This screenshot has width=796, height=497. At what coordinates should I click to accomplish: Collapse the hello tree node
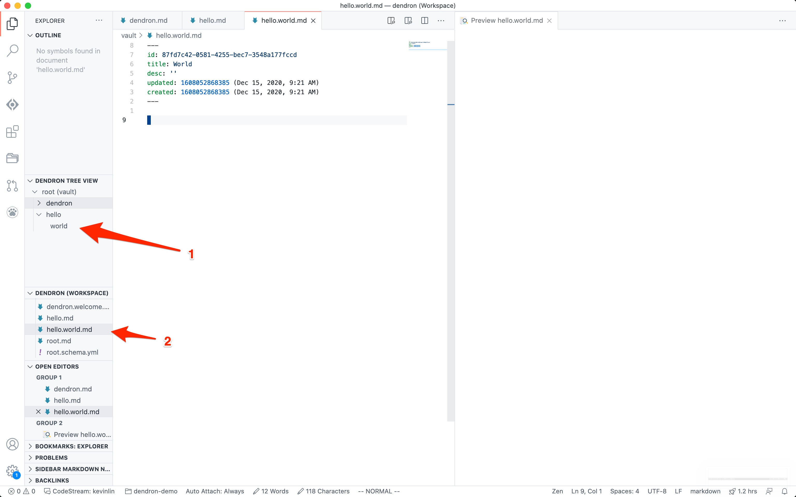pos(39,215)
